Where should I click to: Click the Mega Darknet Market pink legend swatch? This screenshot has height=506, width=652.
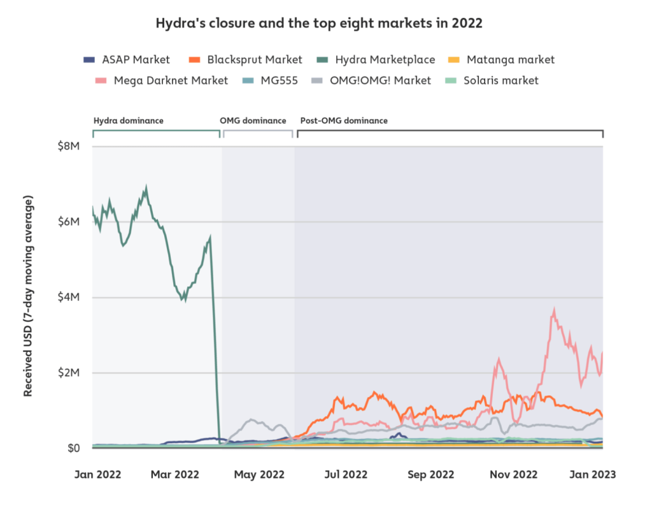point(101,80)
